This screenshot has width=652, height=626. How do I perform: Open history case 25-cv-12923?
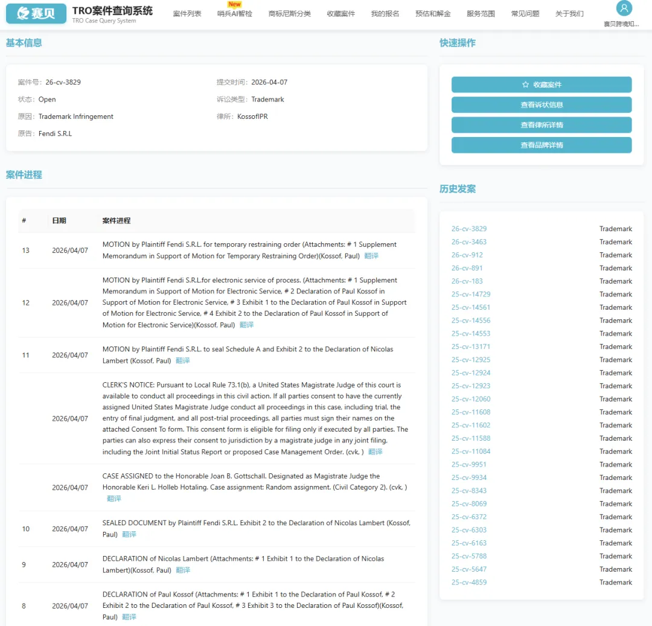(x=471, y=386)
